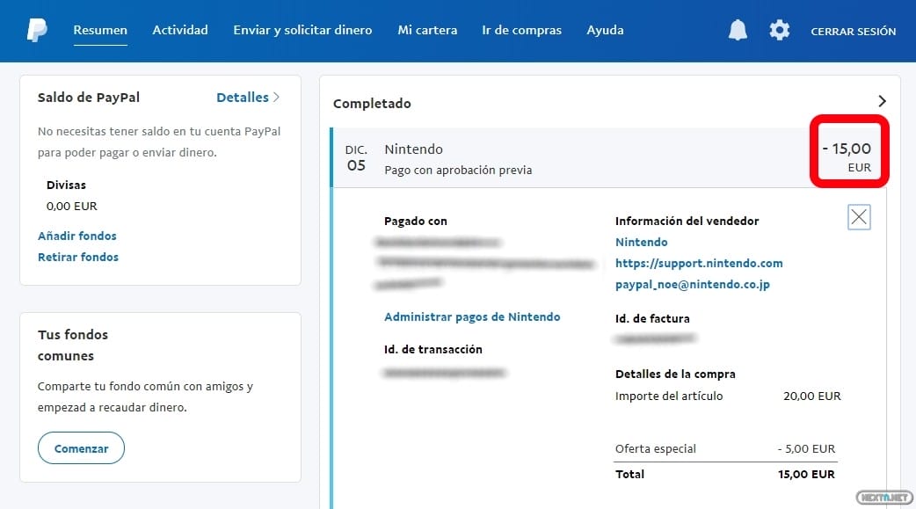Select the 20,00 EUR item amount
Viewport: 916px width, 509px height.
click(x=812, y=396)
